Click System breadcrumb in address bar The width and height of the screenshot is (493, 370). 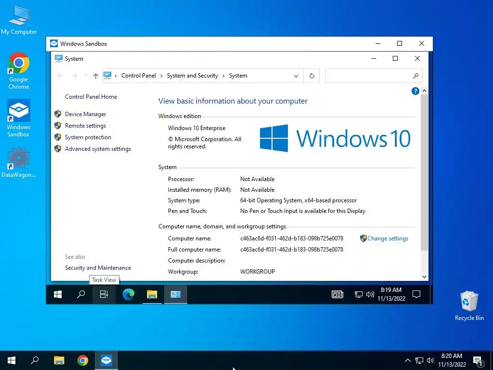(x=238, y=76)
